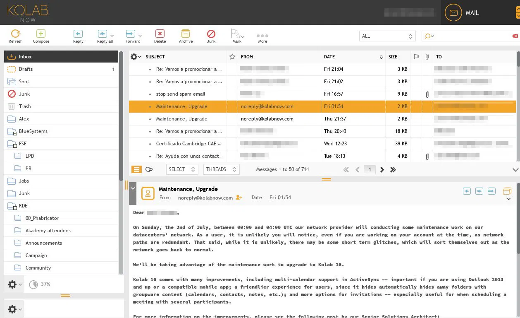This screenshot has width=520, height=318.
Task: Open Thu 21:37 Maintenance, Upgrade message
Action: click(322, 119)
